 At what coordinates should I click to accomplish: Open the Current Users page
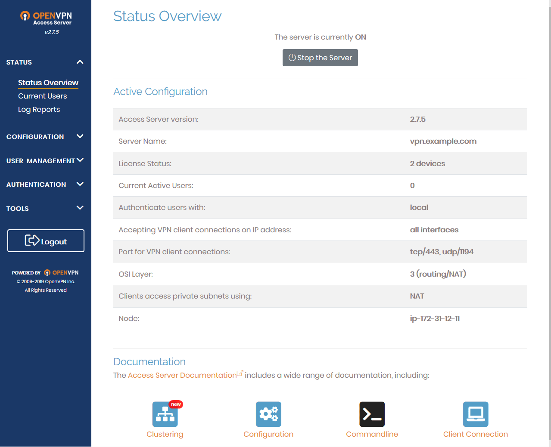pos(42,96)
